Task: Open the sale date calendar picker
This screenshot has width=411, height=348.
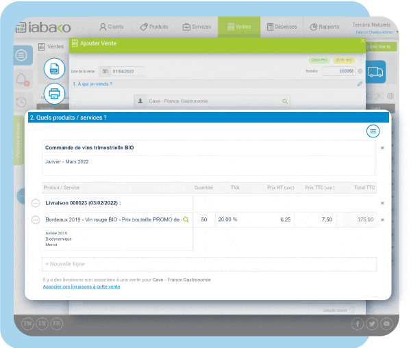Action: tap(104, 70)
